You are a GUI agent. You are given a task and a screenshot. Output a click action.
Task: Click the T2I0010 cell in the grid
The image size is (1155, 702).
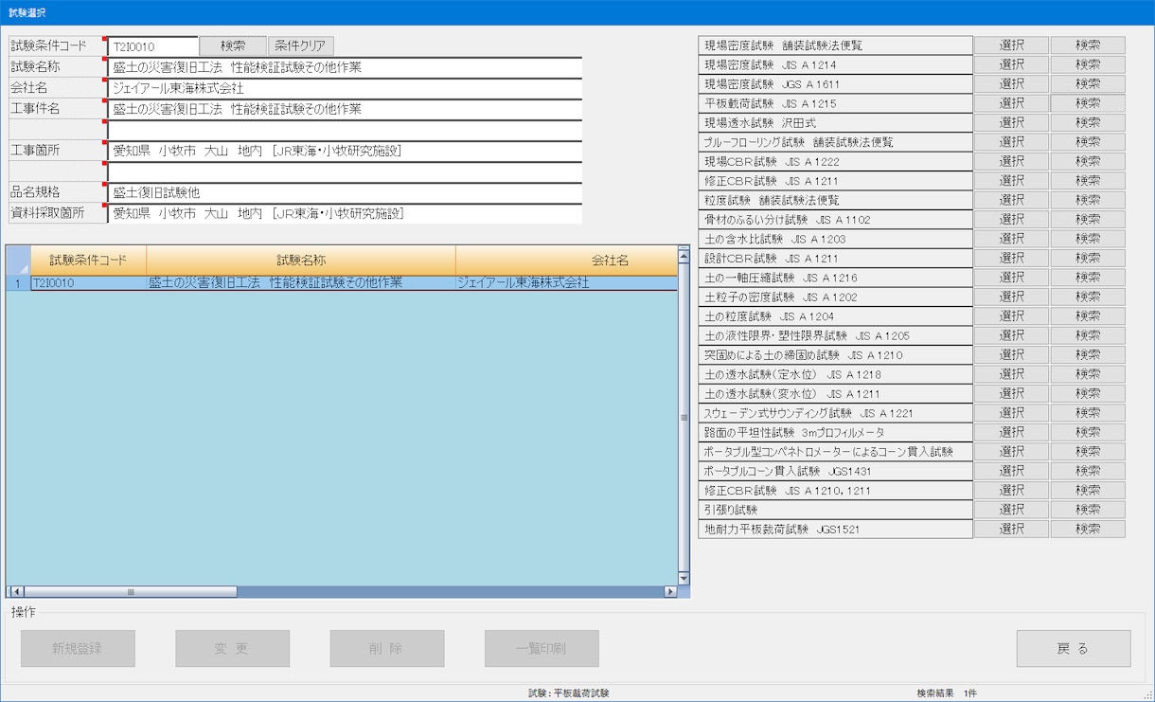88,283
